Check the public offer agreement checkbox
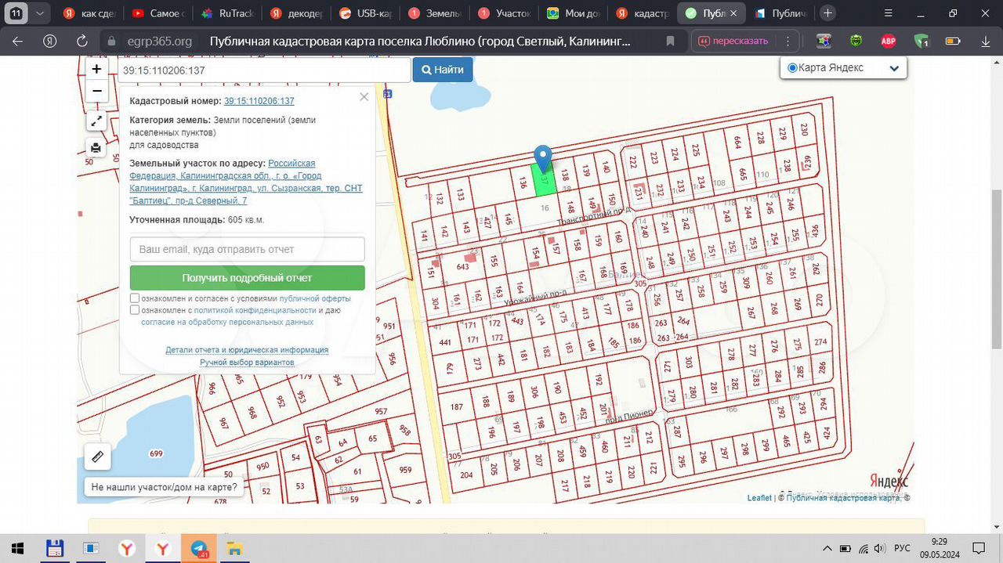The width and height of the screenshot is (1003, 563). [135, 298]
